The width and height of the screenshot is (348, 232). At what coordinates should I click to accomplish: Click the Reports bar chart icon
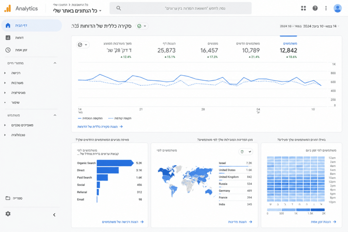click(x=8, y=38)
